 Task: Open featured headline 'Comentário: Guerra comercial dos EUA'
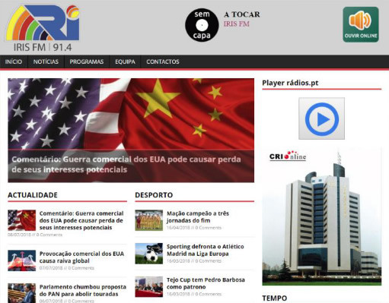pyautogui.click(x=126, y=165)
